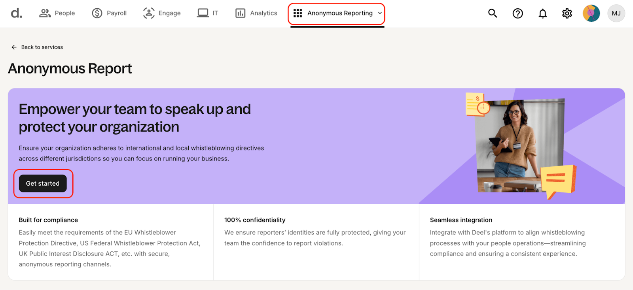Viewport: 633px width, 290px height.
Task: Click the Engage icon in the navigation
Action: coord(149,13)
